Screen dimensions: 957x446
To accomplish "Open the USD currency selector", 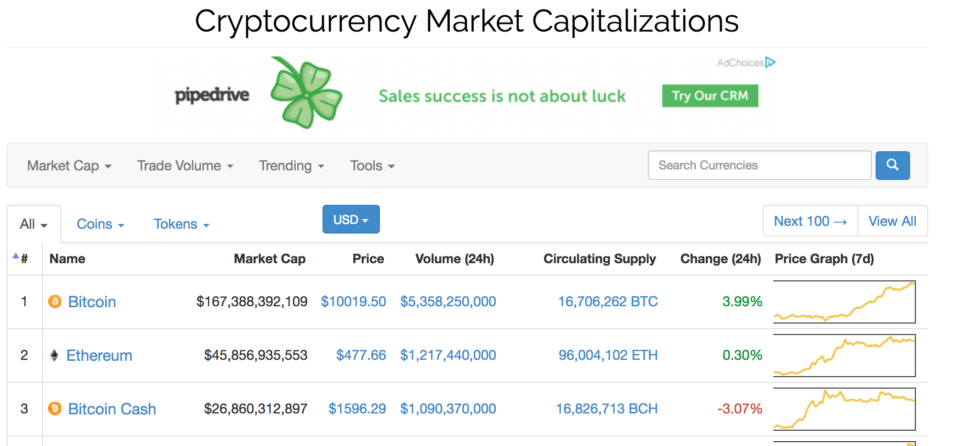I will coord(351,220).
